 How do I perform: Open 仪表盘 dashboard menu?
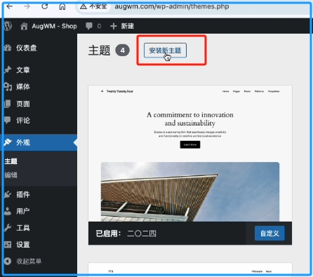27,48
